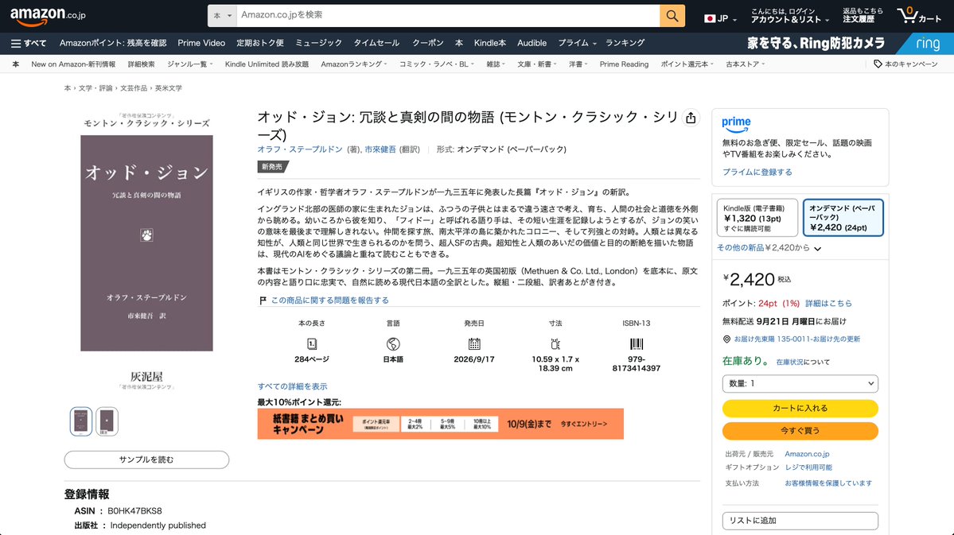Image resolution: width=954 pixels, height=535 pixels.
Task: Open Kindle本 in navigation bar
Action: [490, 43]
